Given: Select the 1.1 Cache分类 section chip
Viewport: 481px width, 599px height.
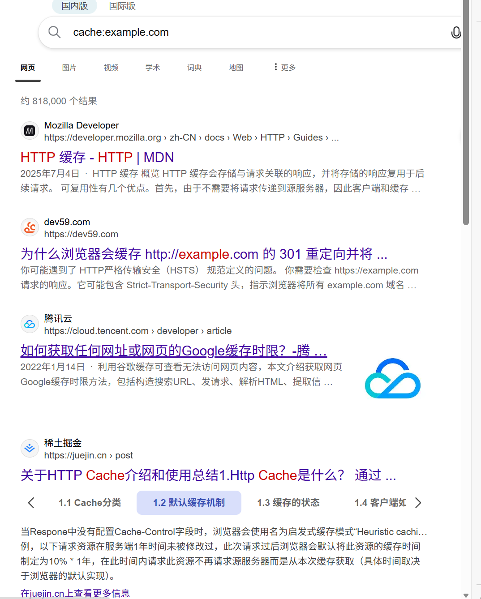Looking at the screenshot, I should [x=90, y=503].
